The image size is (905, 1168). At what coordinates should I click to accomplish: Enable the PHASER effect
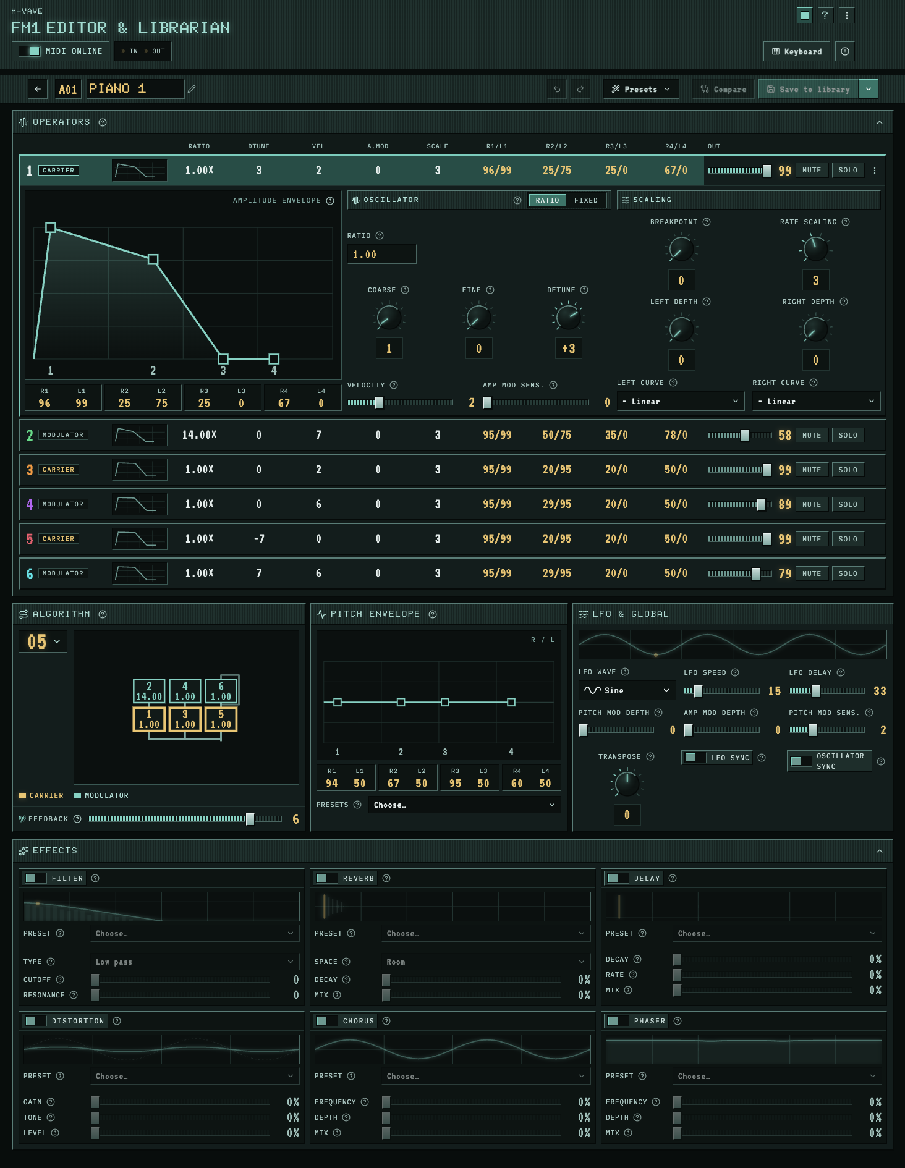tap(618, 1021)
